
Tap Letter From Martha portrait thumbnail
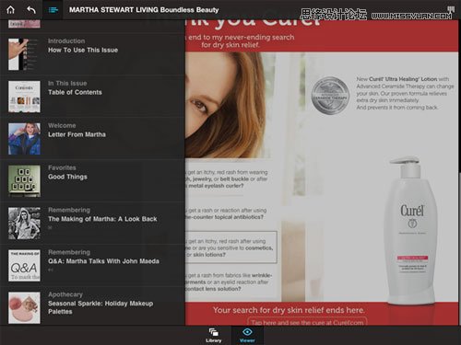(x=24, y=139)
